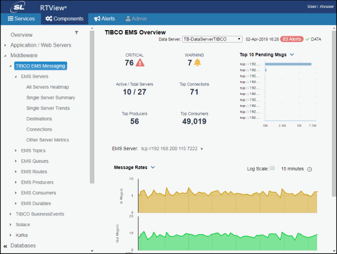Click the navigation panel scrollbar thumb
337x254 pixels.
click(x=92, y=107)
